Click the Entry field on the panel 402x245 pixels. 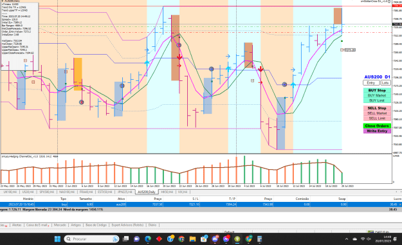point(371,83)
